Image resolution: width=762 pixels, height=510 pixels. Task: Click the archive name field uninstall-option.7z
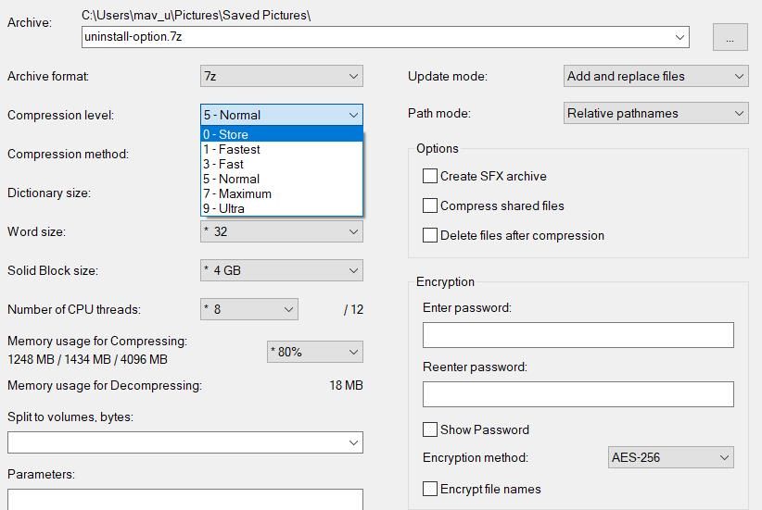pos(386,37)
